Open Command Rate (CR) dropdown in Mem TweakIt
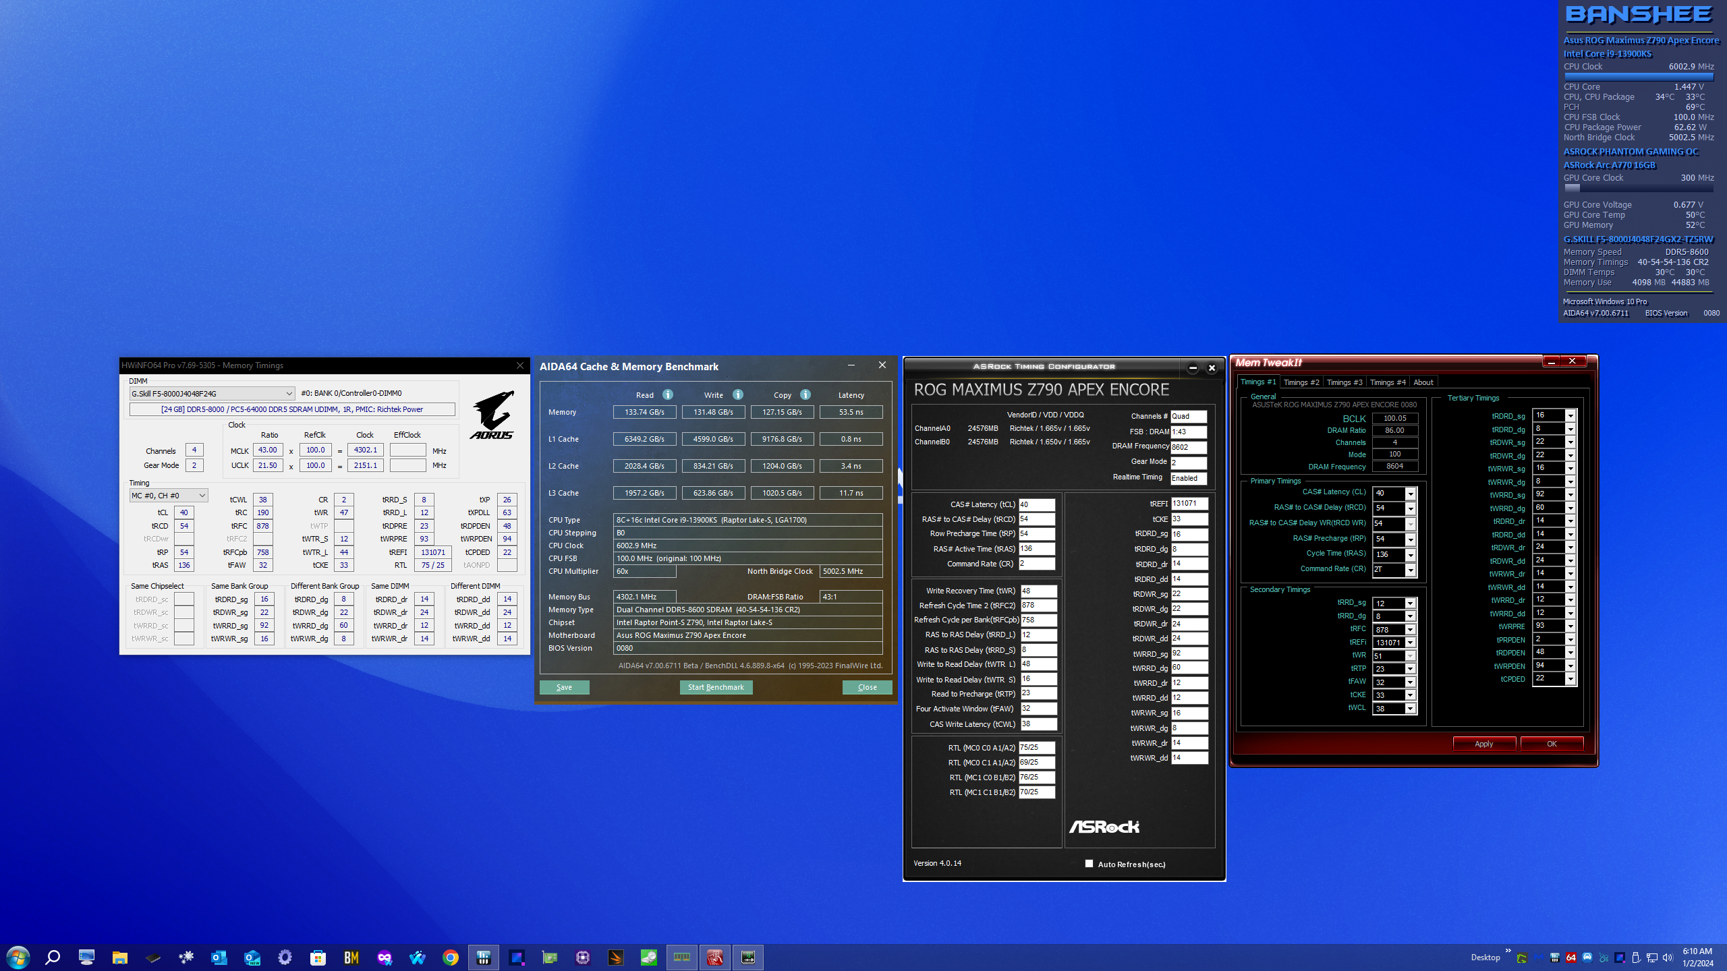Viewport: 1727px width, 971px height. pos(1410,570)
